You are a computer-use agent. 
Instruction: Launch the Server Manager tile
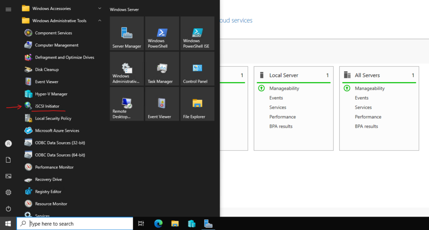pyautogui.click(x=127, y=33)
